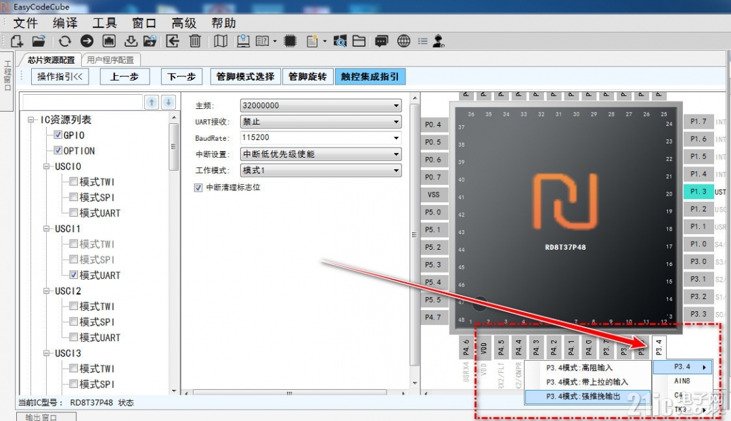Toggle 中断清理标志位 checkbox
This screenshot has height=421, width=731.
tap(198, 187)
